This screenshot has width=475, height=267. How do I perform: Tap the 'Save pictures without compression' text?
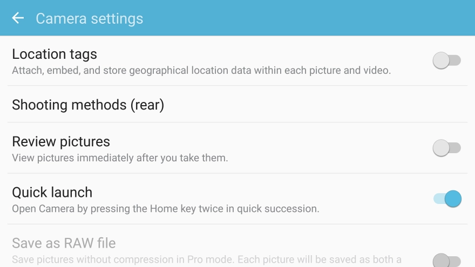coord(207,259)
